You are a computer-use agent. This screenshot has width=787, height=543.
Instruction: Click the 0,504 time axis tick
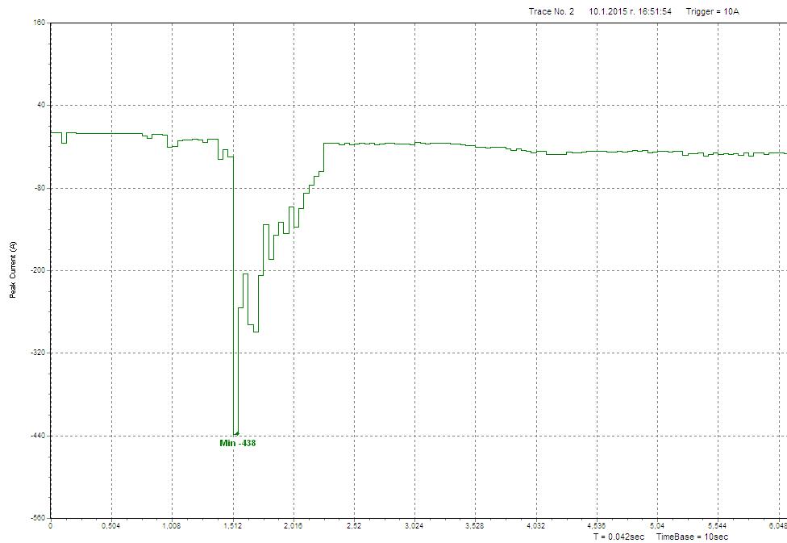pos(111,525)
